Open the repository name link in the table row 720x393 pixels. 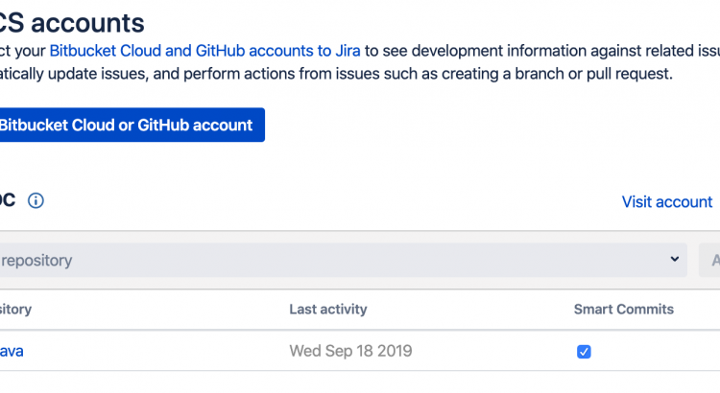tap(12, 351)
